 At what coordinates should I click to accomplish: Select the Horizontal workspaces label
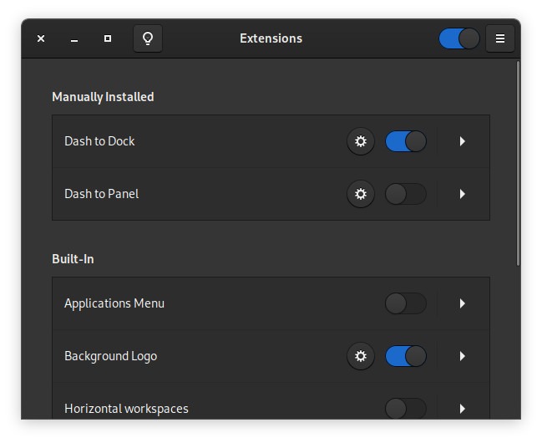(x=126, y=409)
